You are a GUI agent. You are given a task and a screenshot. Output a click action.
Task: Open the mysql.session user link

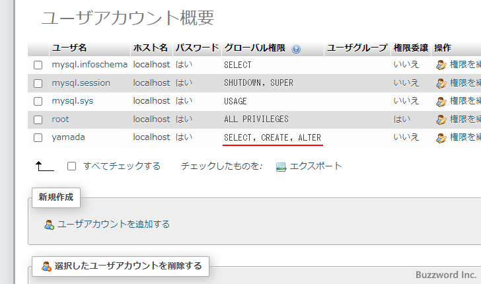[81, 83]
